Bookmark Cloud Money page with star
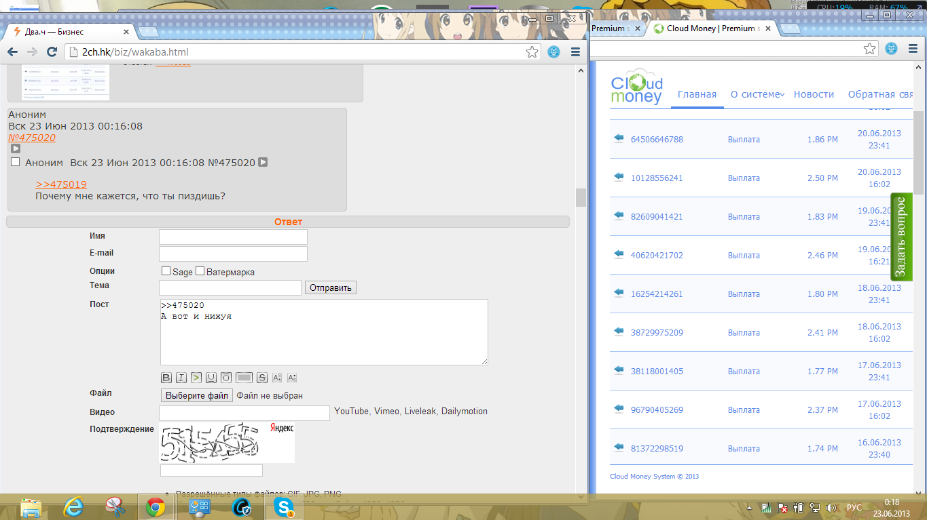927x520 pixels. (x=870, y=49)
